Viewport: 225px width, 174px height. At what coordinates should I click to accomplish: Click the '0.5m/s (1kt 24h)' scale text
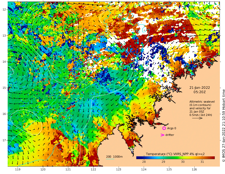coord(201,115)
